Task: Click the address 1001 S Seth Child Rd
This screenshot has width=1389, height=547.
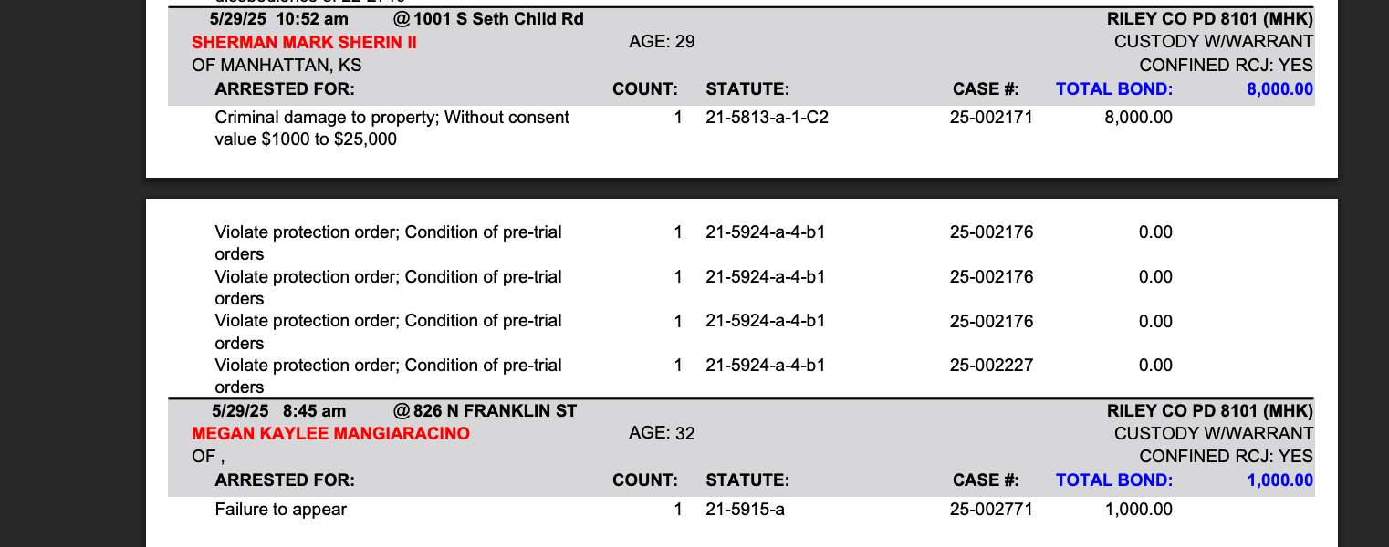Action: coord(498,19)
